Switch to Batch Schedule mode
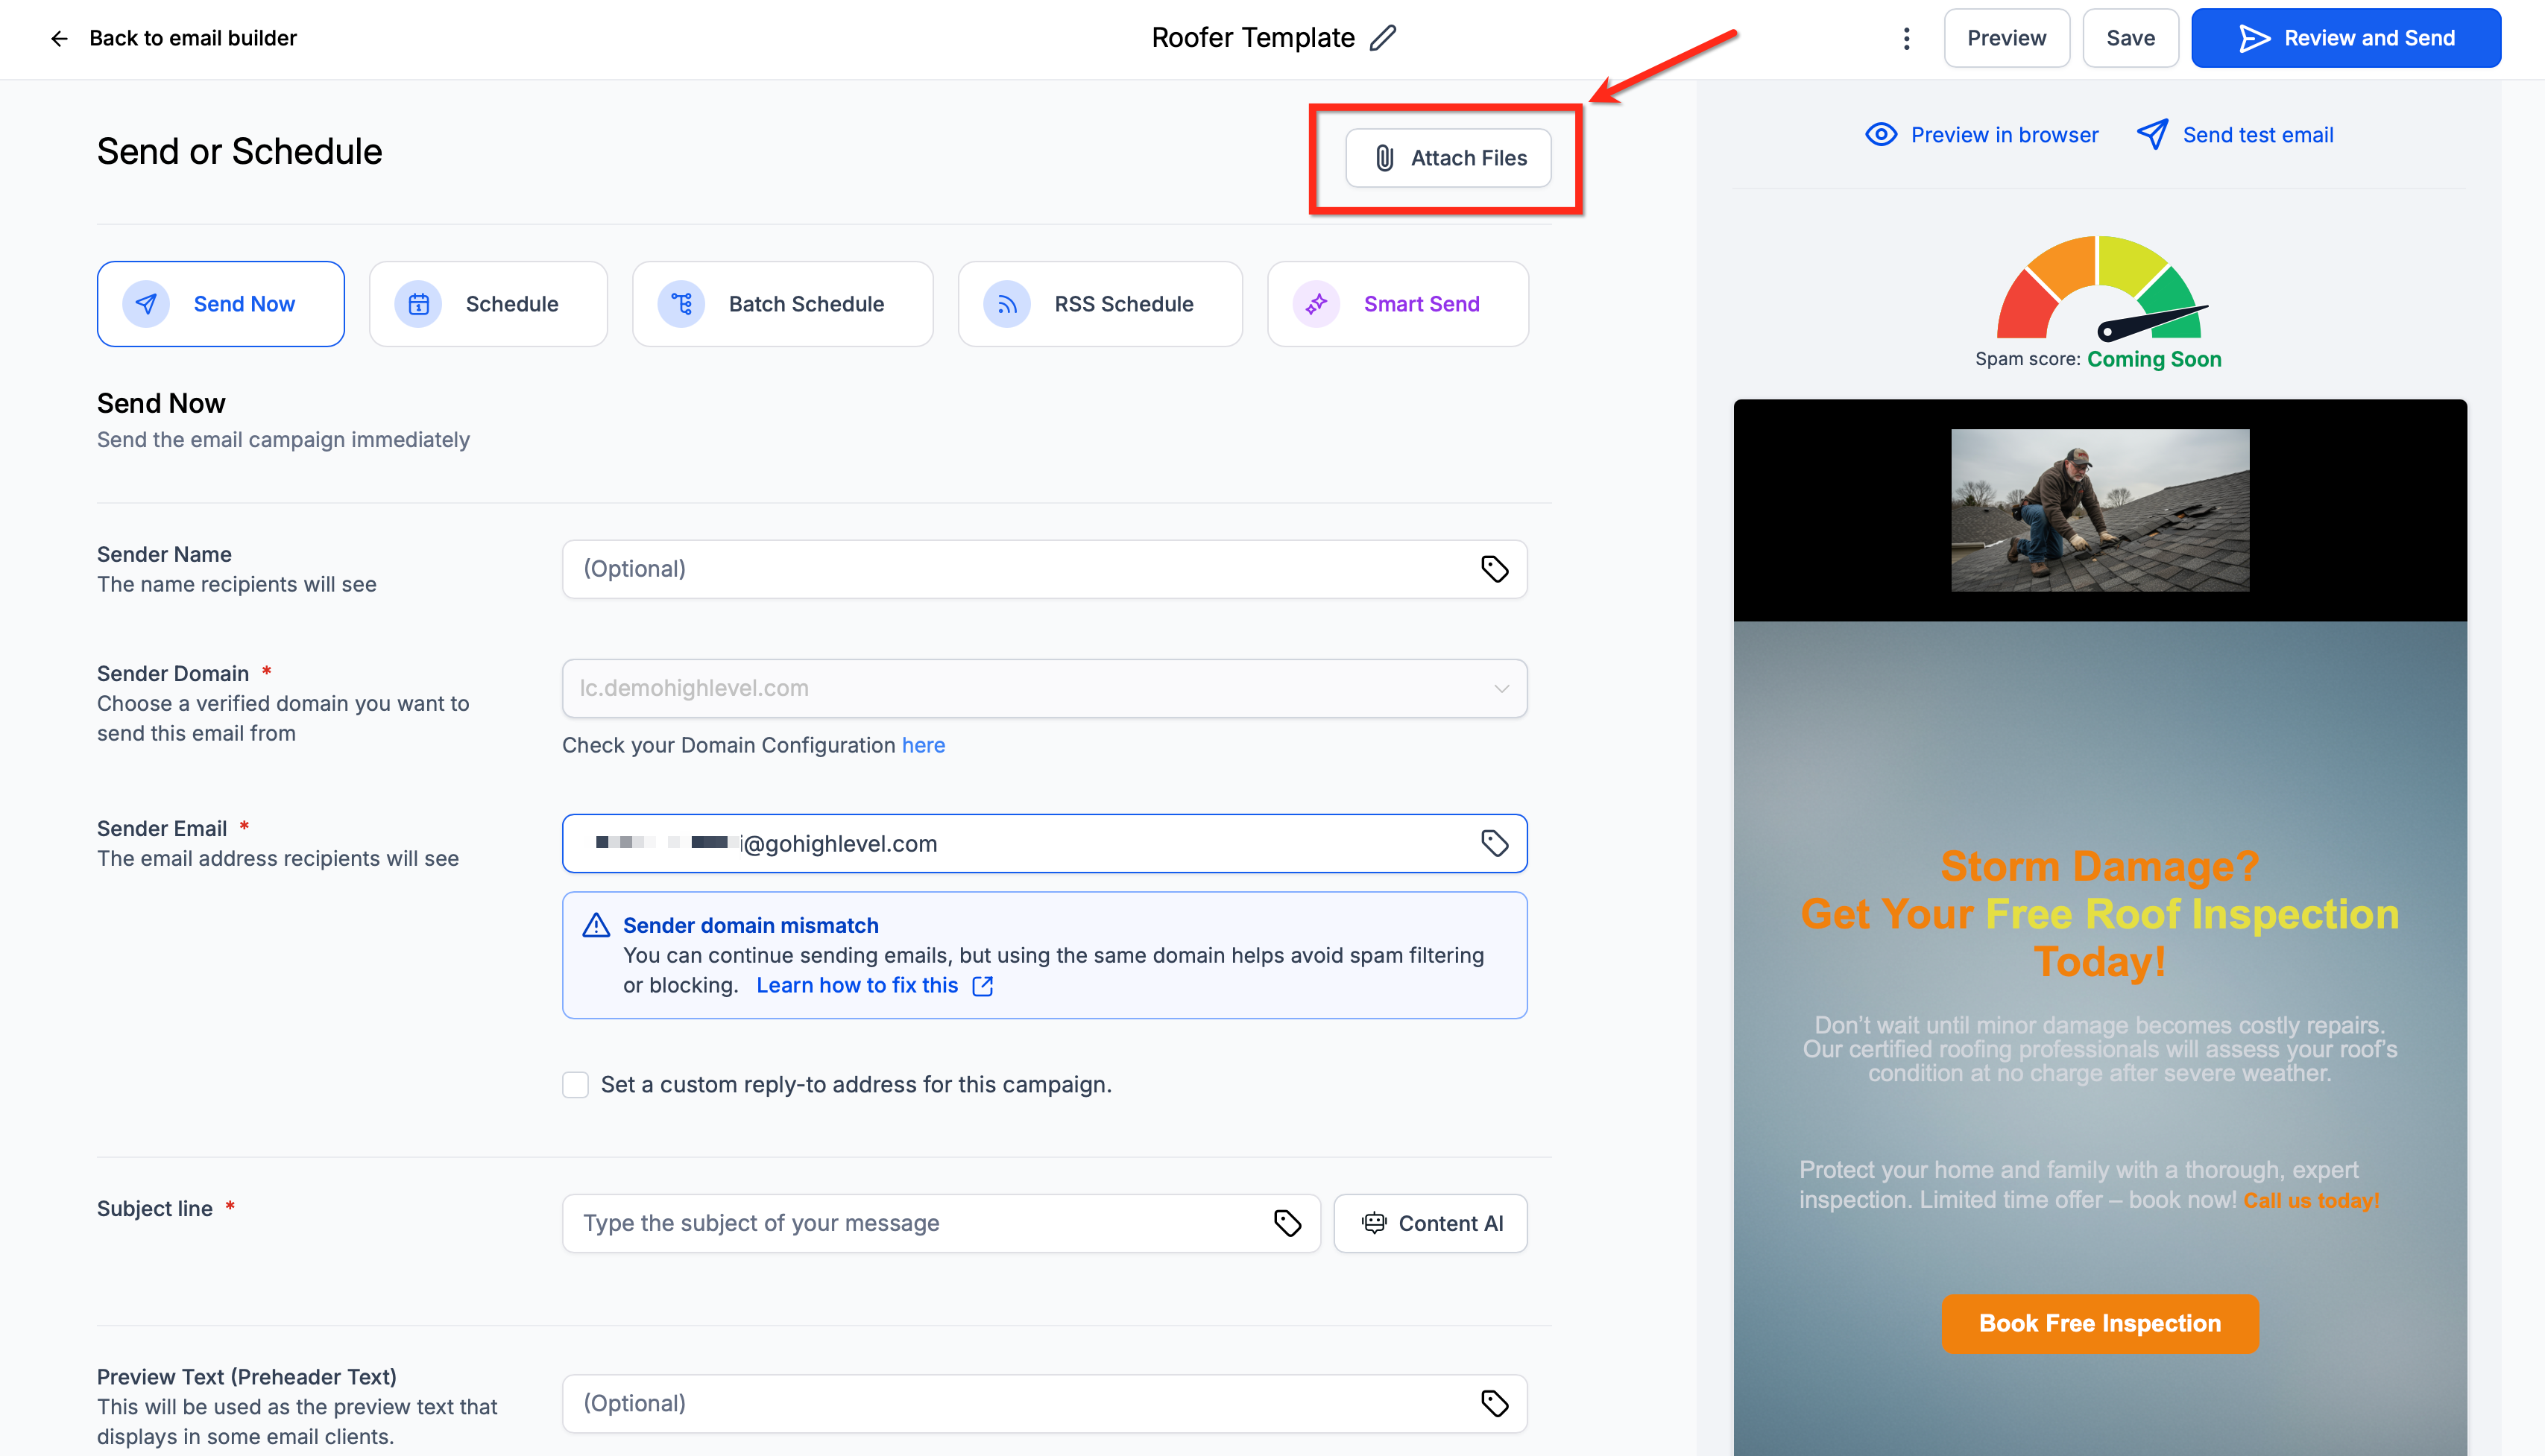 (x=781, y=304)
